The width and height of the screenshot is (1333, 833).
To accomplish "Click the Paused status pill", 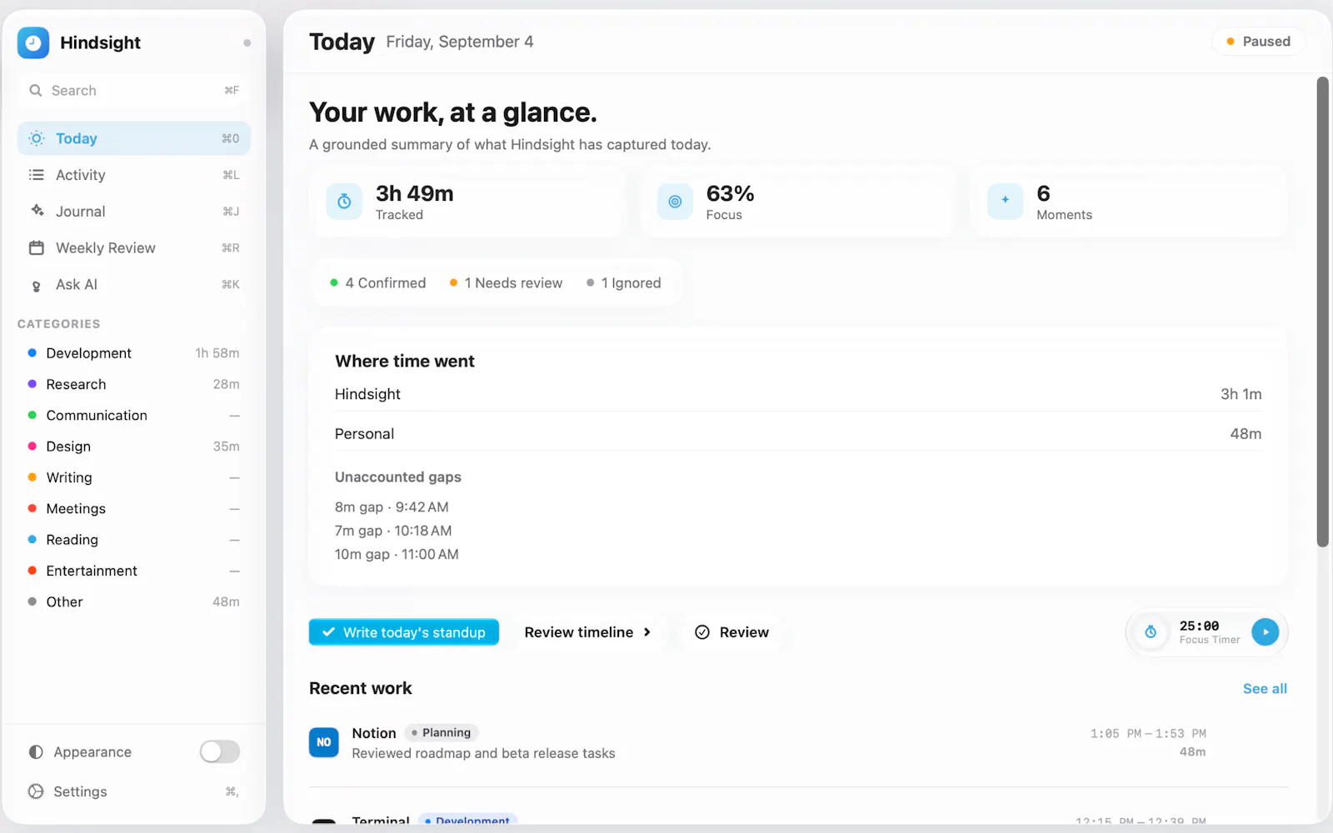I will point(1258,42).
